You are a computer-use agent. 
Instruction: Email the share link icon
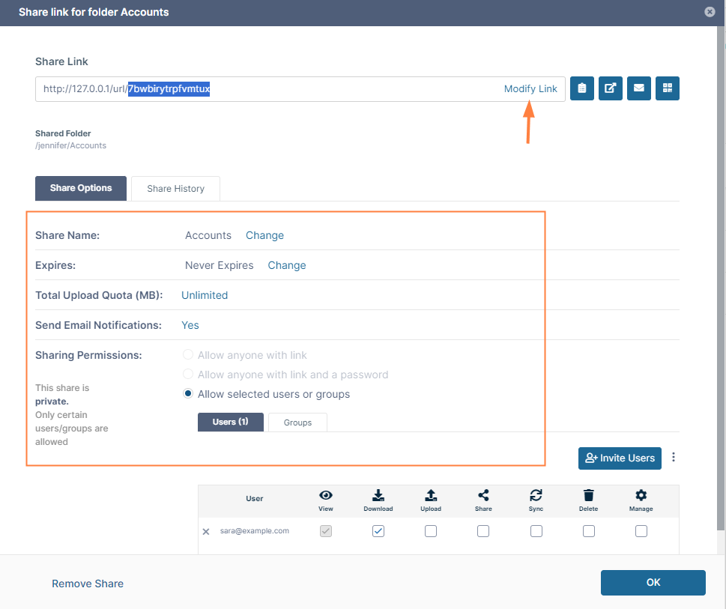[x=639, y=88]
